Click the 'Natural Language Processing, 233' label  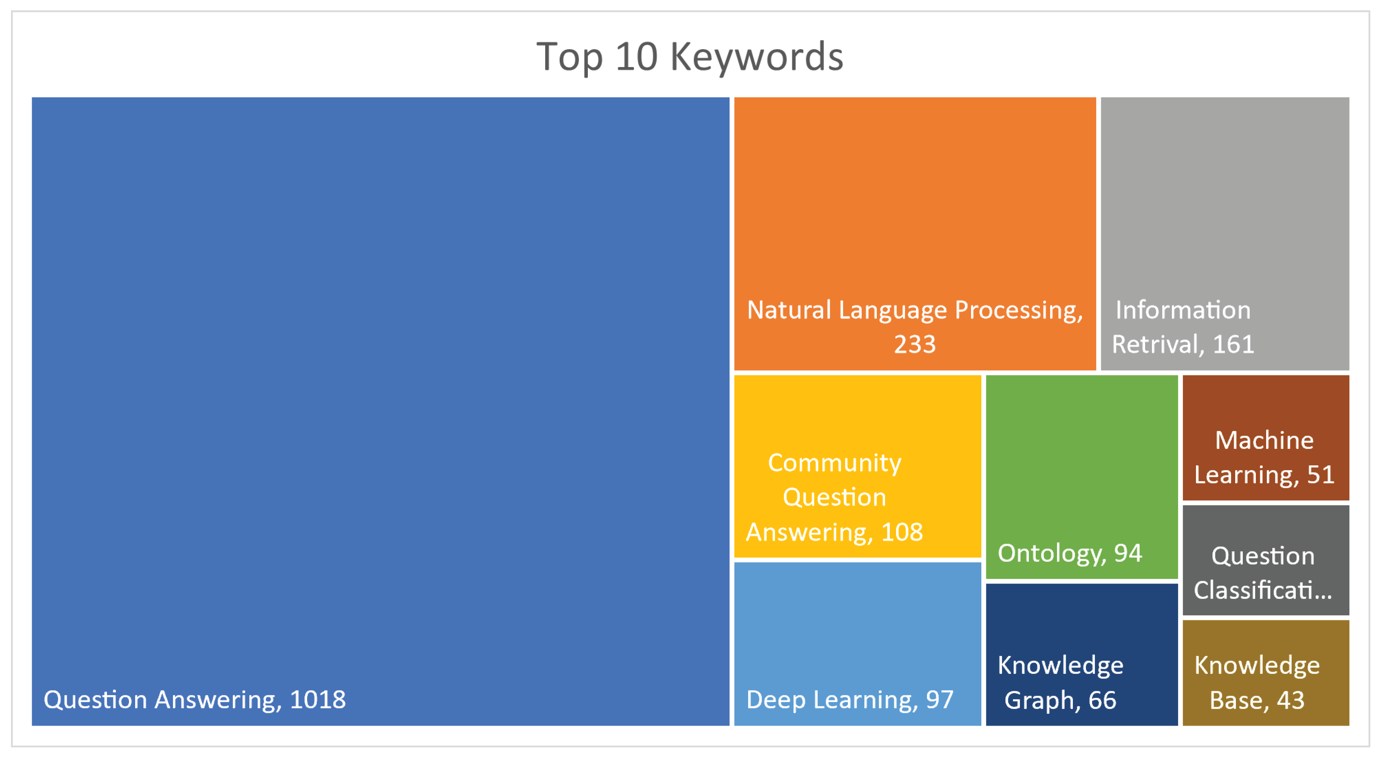pyautogui.click(x=915, y=326)
